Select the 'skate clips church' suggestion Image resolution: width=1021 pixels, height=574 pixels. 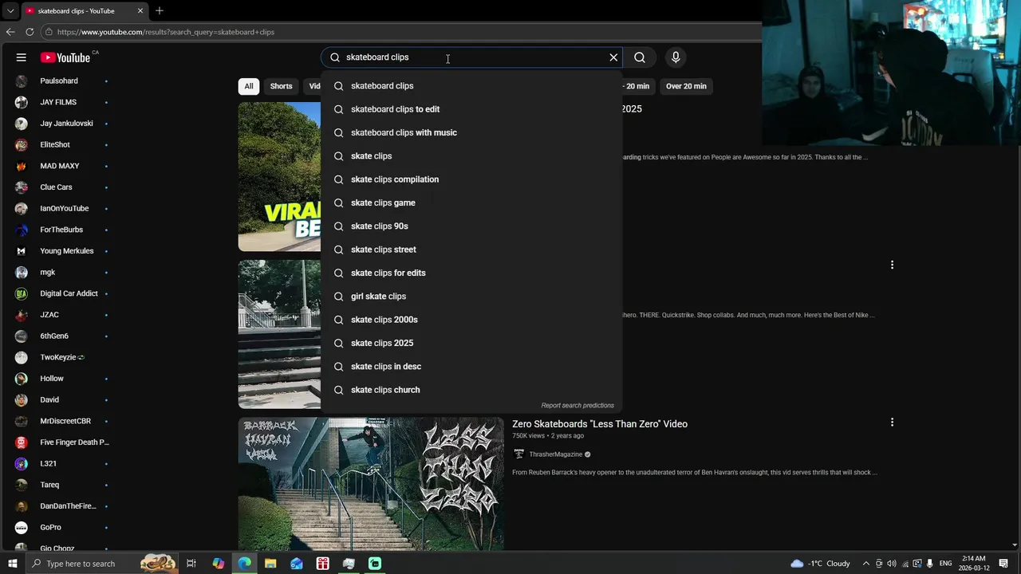[471, 390]
